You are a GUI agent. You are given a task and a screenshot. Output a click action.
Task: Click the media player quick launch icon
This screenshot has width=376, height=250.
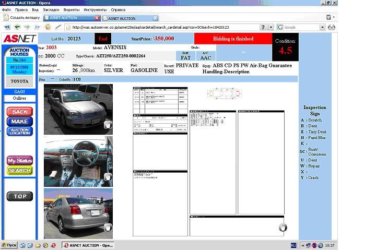tap(45, 245)
